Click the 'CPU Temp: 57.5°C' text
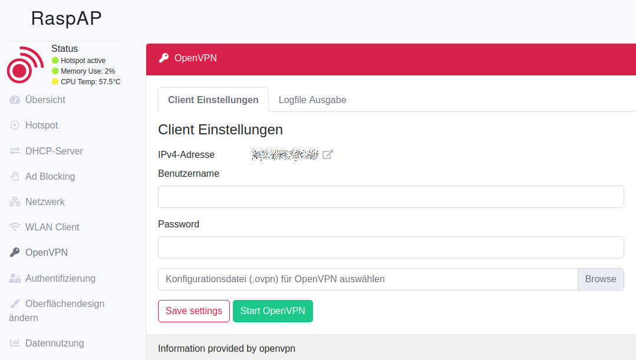This screenshot has height=360, width=636. click(x=91, y=81)
